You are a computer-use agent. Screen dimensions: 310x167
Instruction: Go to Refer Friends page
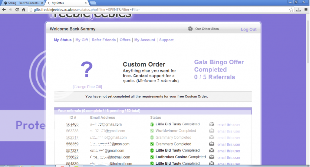104,40
